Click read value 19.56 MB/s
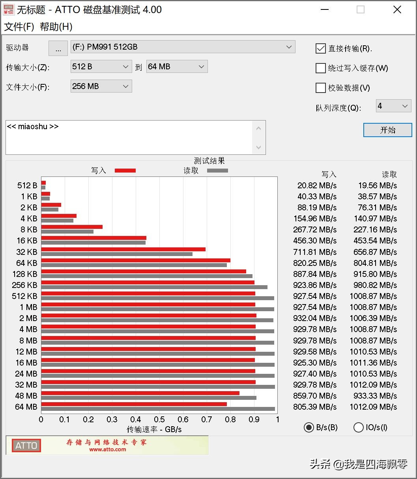 (378, 186)
